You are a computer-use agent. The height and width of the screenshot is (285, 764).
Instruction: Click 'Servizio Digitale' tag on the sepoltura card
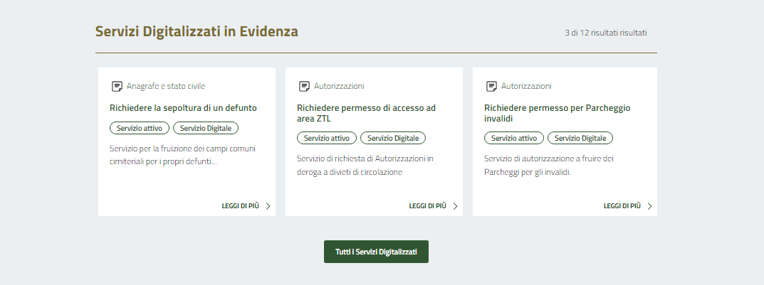click(206, 128)
